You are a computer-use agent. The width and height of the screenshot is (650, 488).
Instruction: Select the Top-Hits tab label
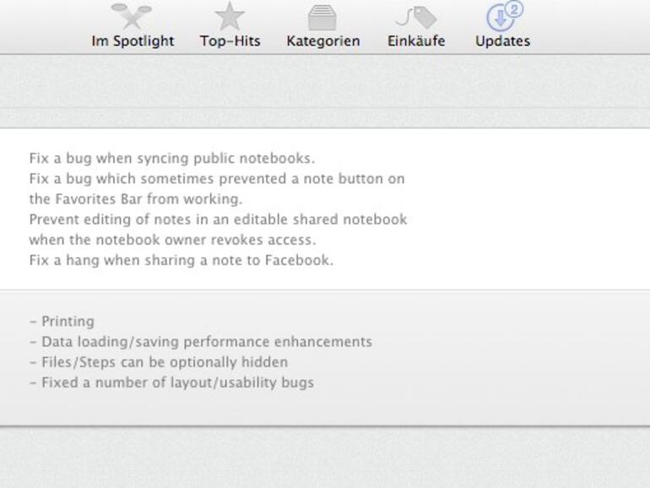[x=230, y=41]
